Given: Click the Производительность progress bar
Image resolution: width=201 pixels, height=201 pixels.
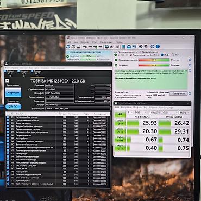Looking at the screenshot, I should click(x=154, y=60).
